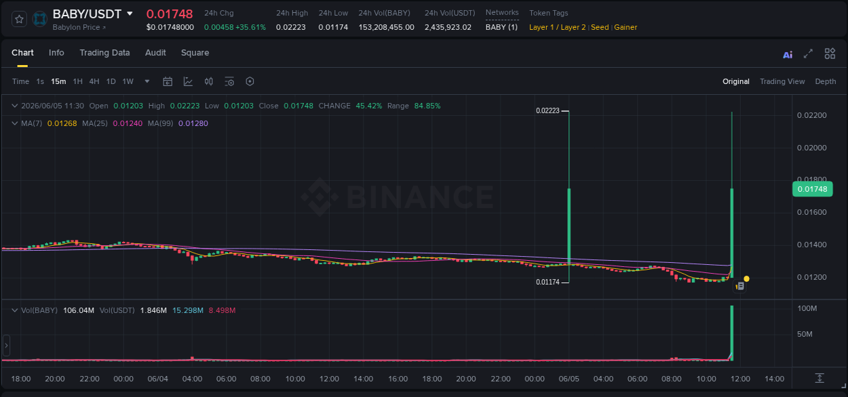This screenshot has width=848, height=397.
Task: Click the yellow dot marker near last candle
Action: [x=746, y=278]
